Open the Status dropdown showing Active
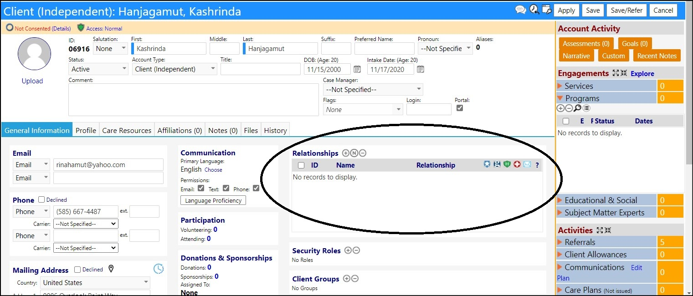This screenshot has width=693, height=296. tap(98, 69)
